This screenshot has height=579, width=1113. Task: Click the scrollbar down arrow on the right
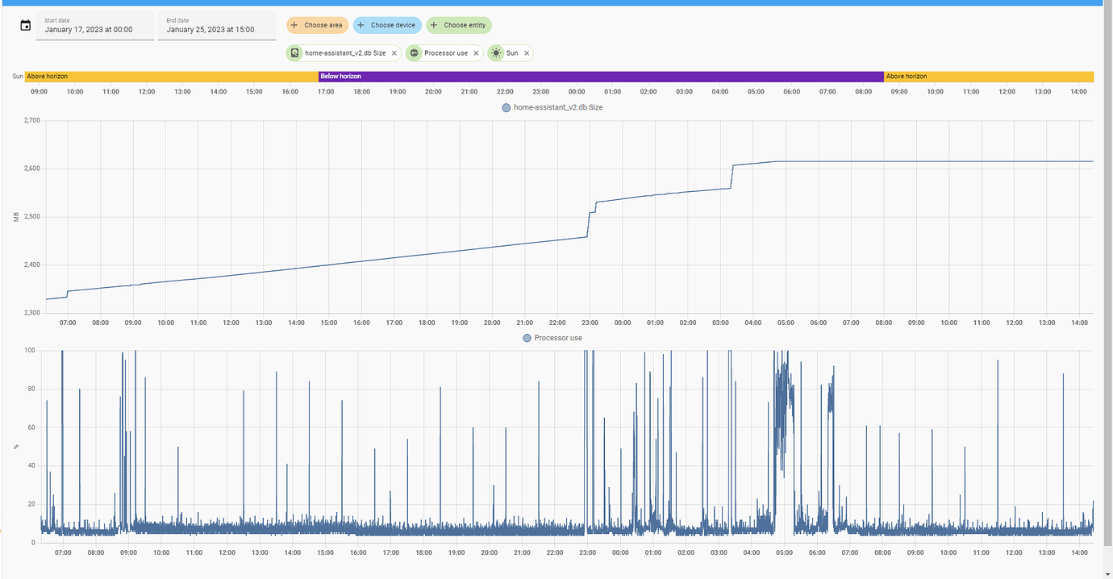1107,573
